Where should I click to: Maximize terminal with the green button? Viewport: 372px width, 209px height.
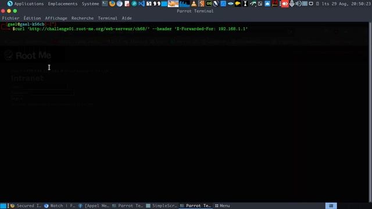[x=15, y=11]
